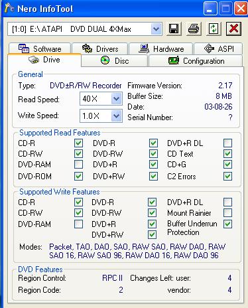
Task: Click the date value 03-08-26
Action: (218, 107)
